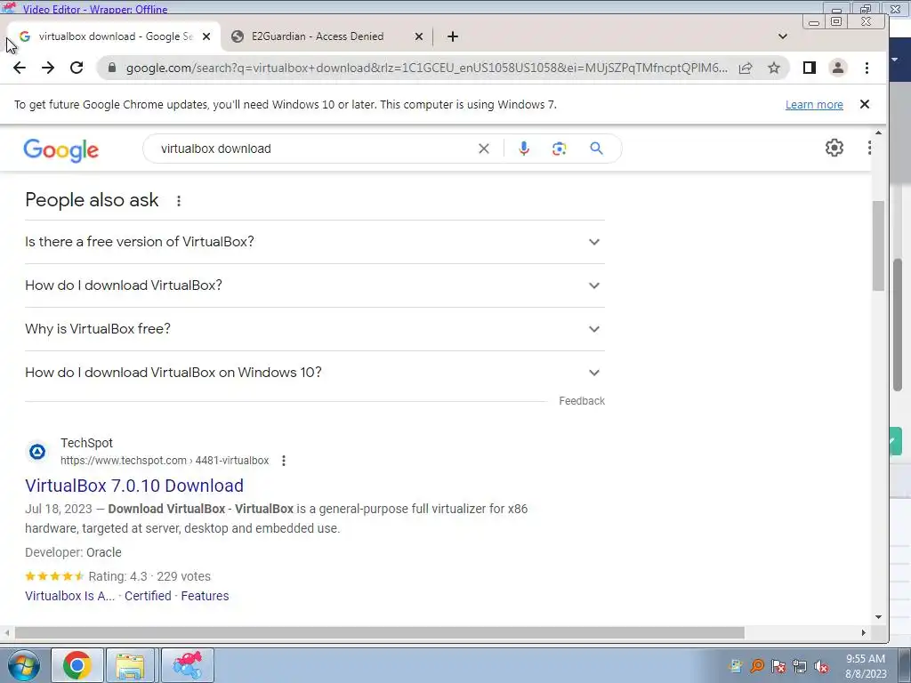
Task: Open the Features sitelink
Action: [x=205, y=596]
